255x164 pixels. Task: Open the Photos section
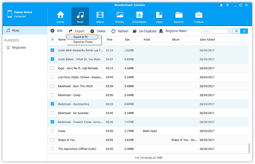[x=119, y=17]
